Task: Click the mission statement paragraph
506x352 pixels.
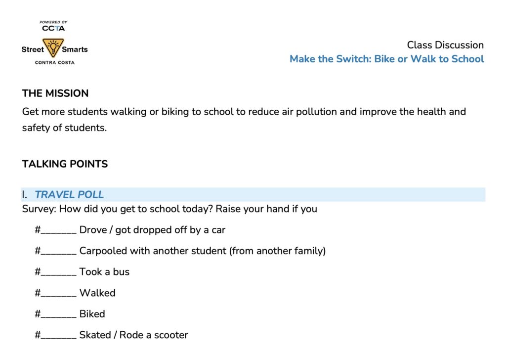Action: click(x=244, y=119)
